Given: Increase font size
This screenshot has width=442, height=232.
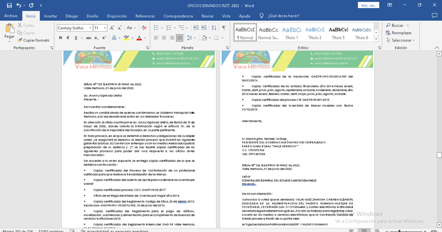Looking at the screenshot, I should (112, 28).
